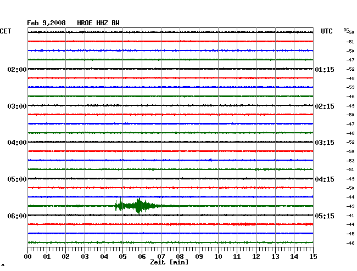Select the 04:15 UTC time label

coord(325,179)
